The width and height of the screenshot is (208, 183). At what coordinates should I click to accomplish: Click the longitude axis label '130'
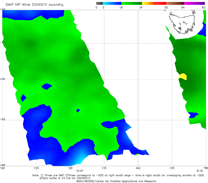(x=70, y=168)
